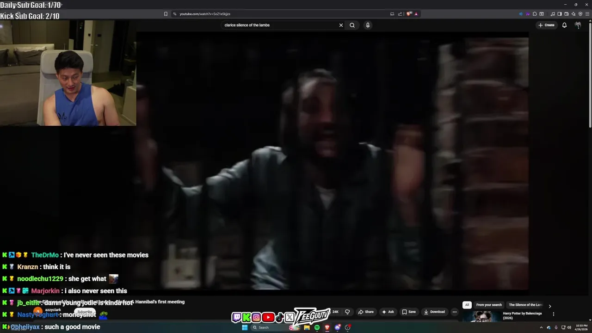Viewport: 592px width, 333px height.
Task: Click the Brave VPN shield icon
Action: (x=580, y=14)
